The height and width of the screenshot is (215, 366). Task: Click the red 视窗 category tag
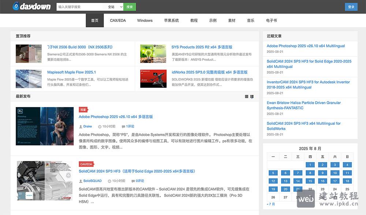83,110
